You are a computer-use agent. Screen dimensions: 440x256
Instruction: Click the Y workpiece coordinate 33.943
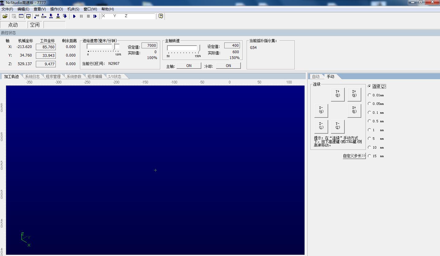[x=46, y=56]
